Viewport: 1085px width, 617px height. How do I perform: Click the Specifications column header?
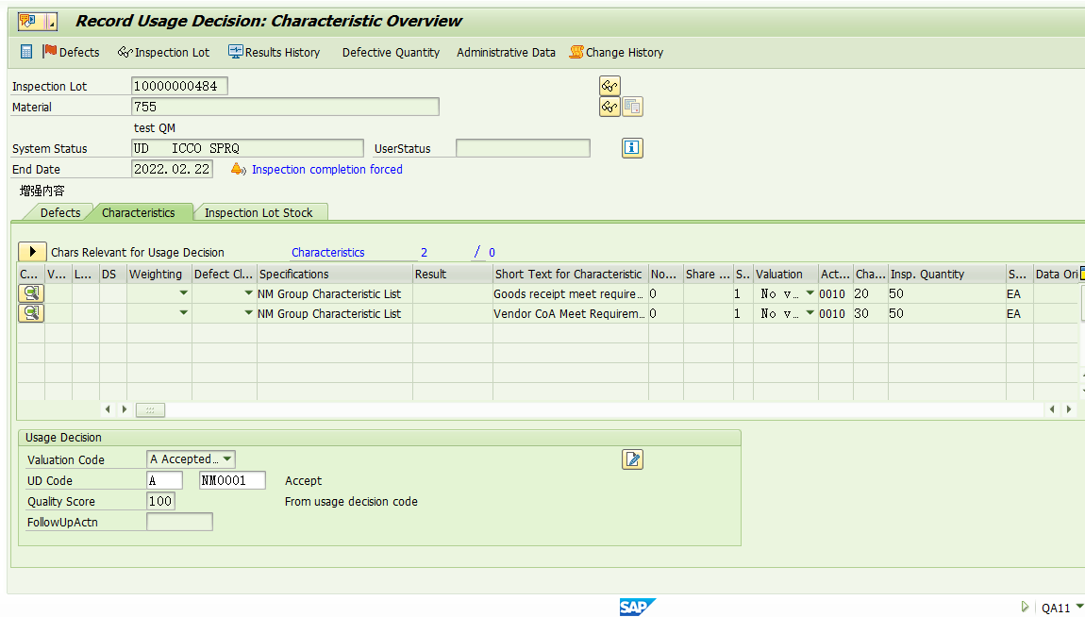click(x=335, y=274)
